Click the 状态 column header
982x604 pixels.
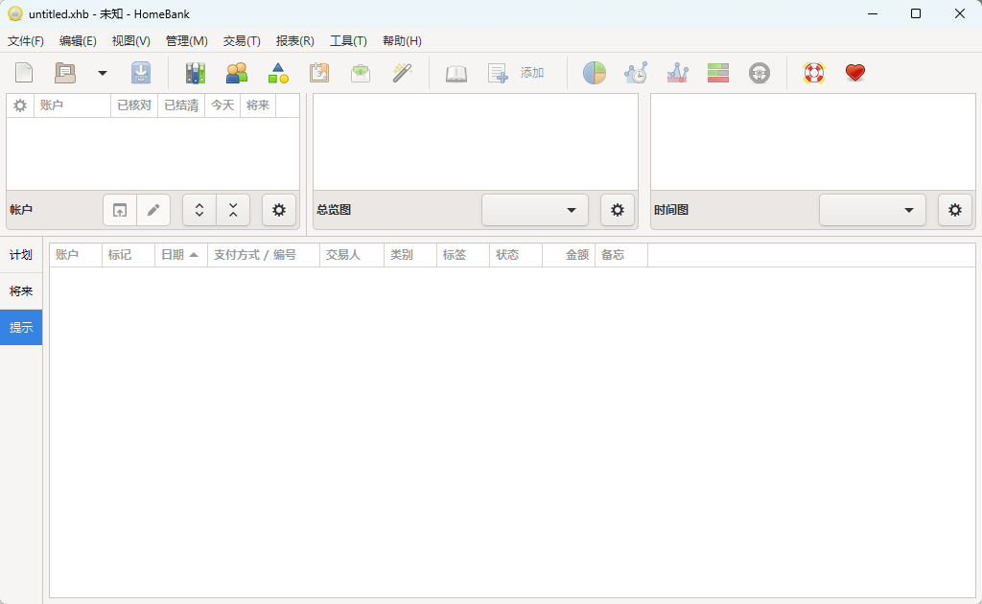pyautogui.click(x=515, y=255)
